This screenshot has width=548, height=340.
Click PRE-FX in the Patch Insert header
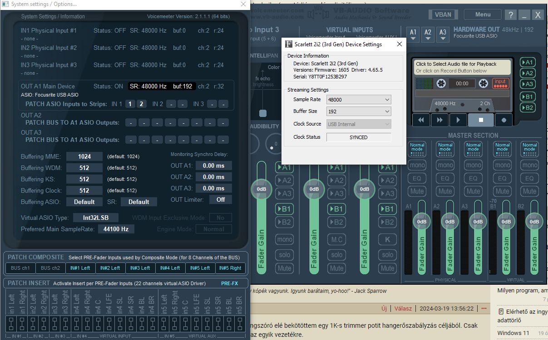[229, 283]
